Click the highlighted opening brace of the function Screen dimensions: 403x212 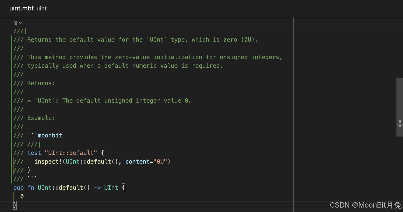pyautogui.click(x=123, y=188)
